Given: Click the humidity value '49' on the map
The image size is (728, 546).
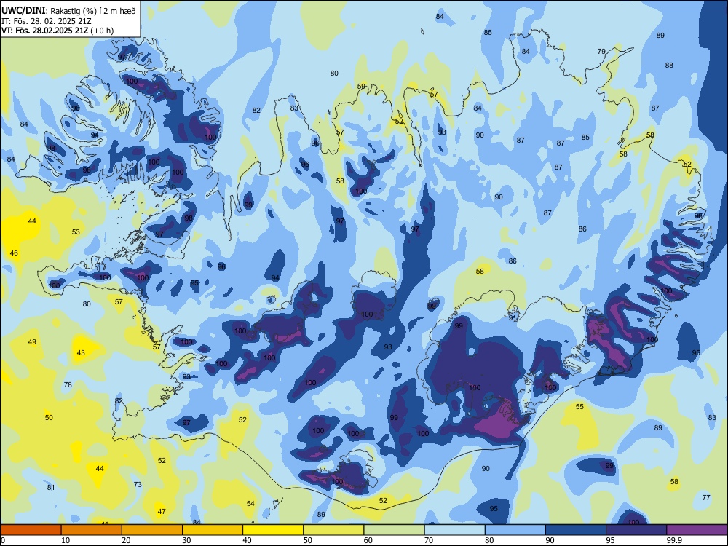Looking at the screenshot, I should [x=32, y=342].
